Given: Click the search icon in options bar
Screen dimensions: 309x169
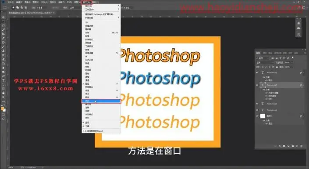Looking at the screenshot, I should [299, 7].
